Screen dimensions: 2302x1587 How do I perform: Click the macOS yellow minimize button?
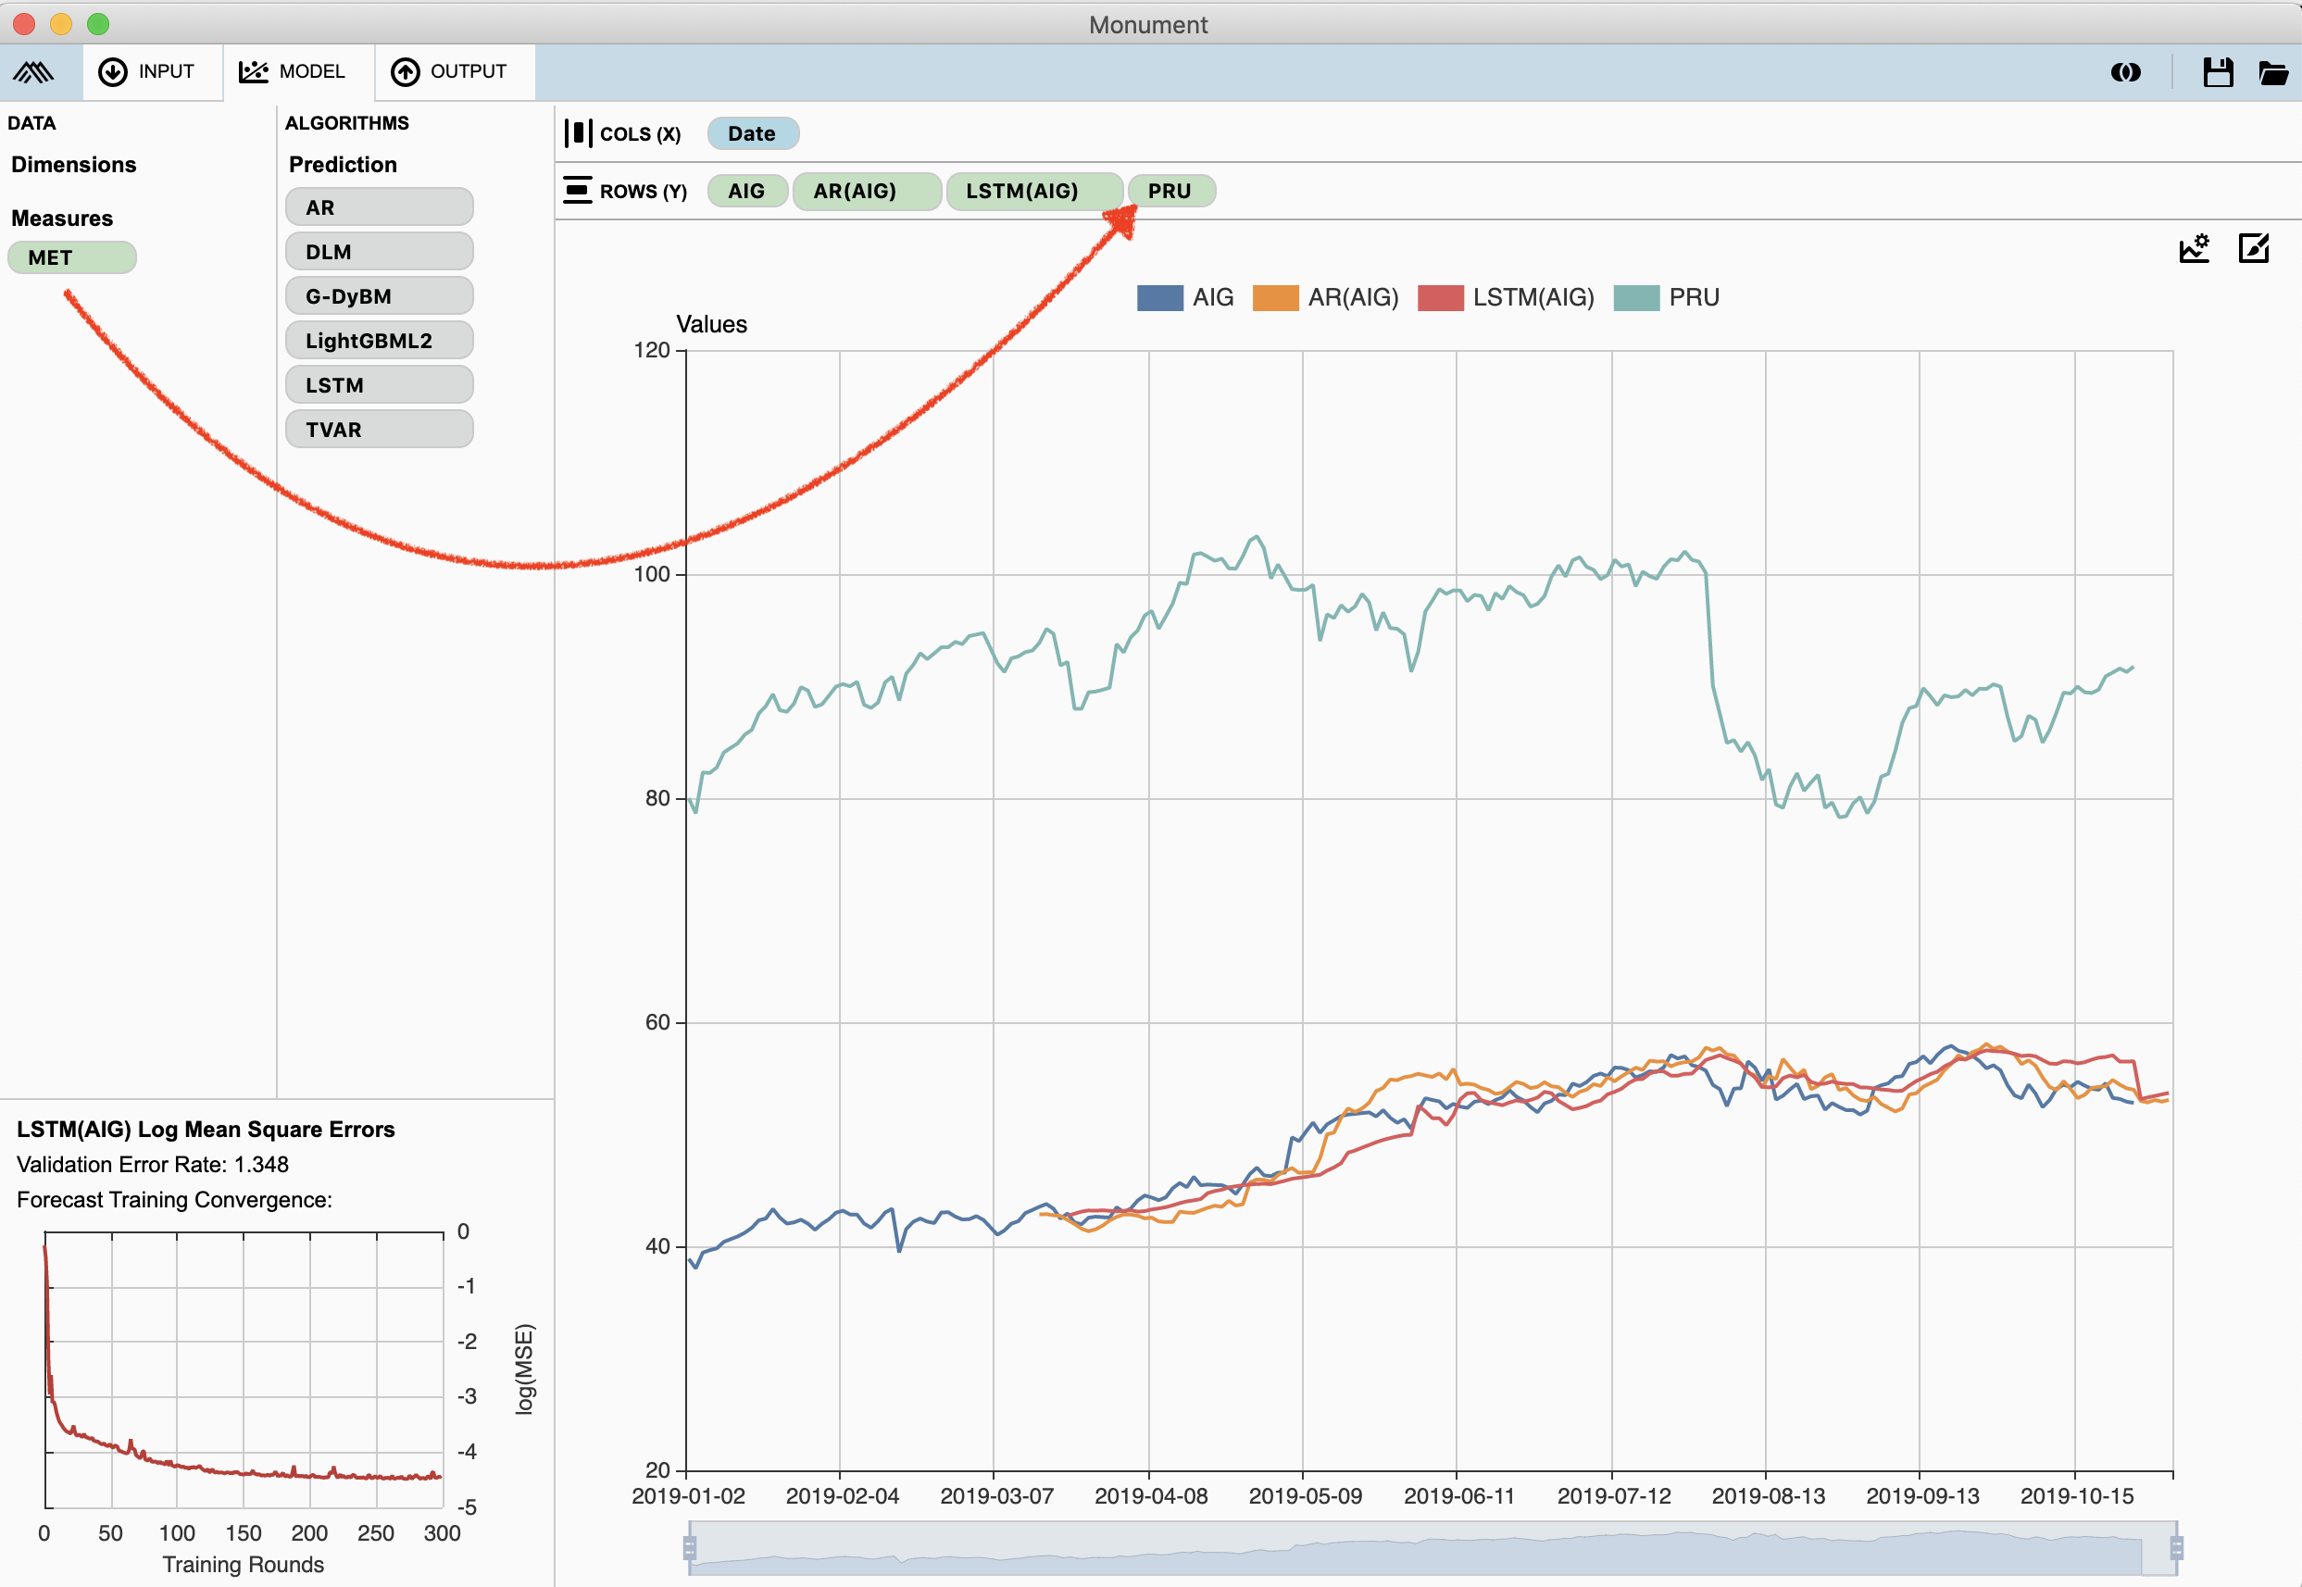pos(61,23)
